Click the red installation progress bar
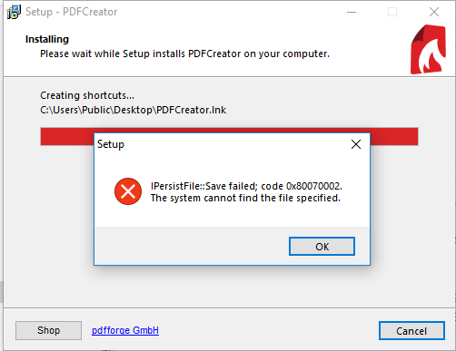This screenshot has width=456, height=351. [x=229, y=136]
